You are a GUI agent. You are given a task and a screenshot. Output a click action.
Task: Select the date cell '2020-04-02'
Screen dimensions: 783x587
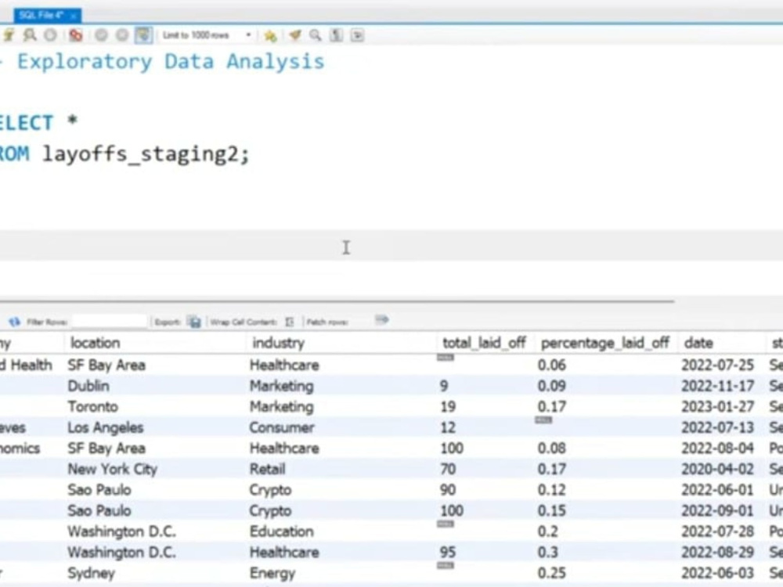(x=717, y=469)
